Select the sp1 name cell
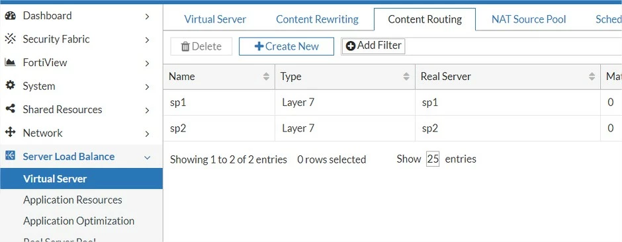The width and height of the screenshot is (622, 242). 219,102
